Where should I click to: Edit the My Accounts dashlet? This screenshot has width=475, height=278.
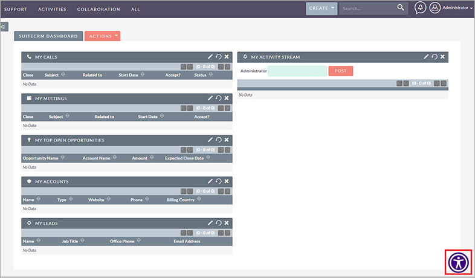(x=210, y=181)
